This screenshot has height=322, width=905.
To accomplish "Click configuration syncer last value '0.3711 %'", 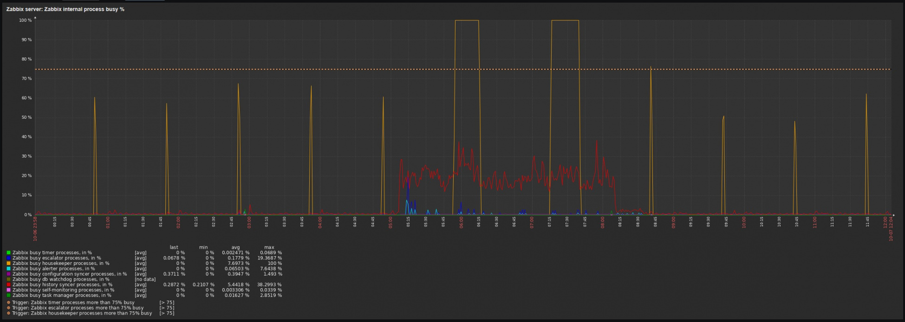I will 174,274.
